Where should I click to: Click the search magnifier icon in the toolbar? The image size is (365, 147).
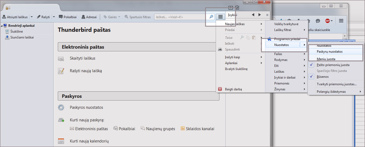(211, 17)
